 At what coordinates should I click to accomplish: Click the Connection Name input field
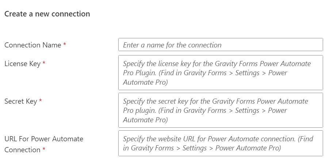[220, 45]
